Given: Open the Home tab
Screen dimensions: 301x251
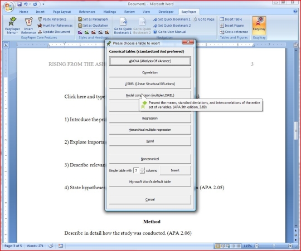Looking at the screenshot, I should pos(23,12).
